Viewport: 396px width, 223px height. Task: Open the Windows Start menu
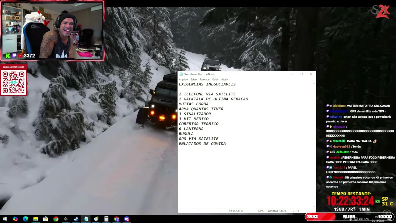pos(5,219)
